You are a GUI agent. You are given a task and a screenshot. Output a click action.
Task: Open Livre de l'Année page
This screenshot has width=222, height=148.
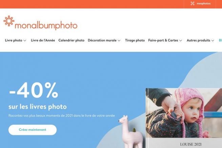[x=43, y=40]
